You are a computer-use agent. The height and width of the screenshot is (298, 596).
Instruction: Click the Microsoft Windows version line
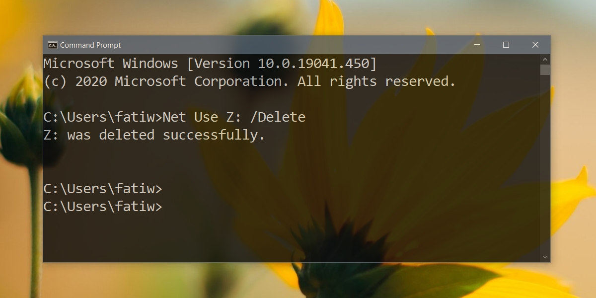tap(210, 64)
